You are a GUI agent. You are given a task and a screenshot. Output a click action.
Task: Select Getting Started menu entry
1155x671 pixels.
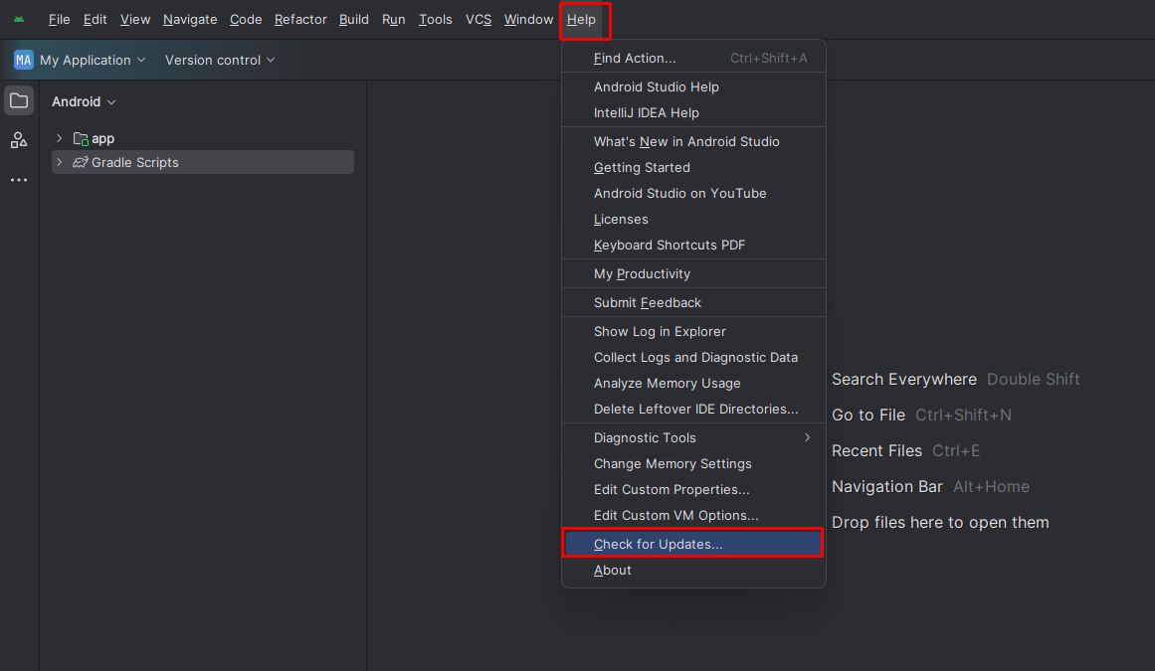click(x=693, y=167)
